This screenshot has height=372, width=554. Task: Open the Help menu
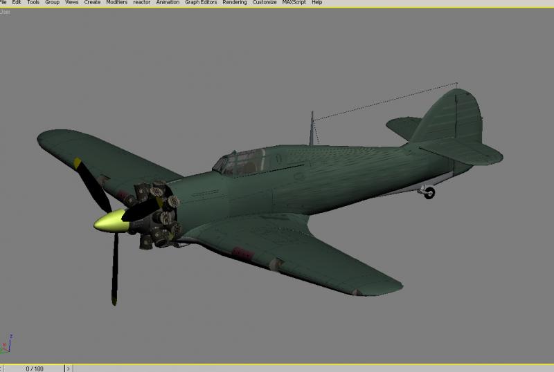pos(317,2)
